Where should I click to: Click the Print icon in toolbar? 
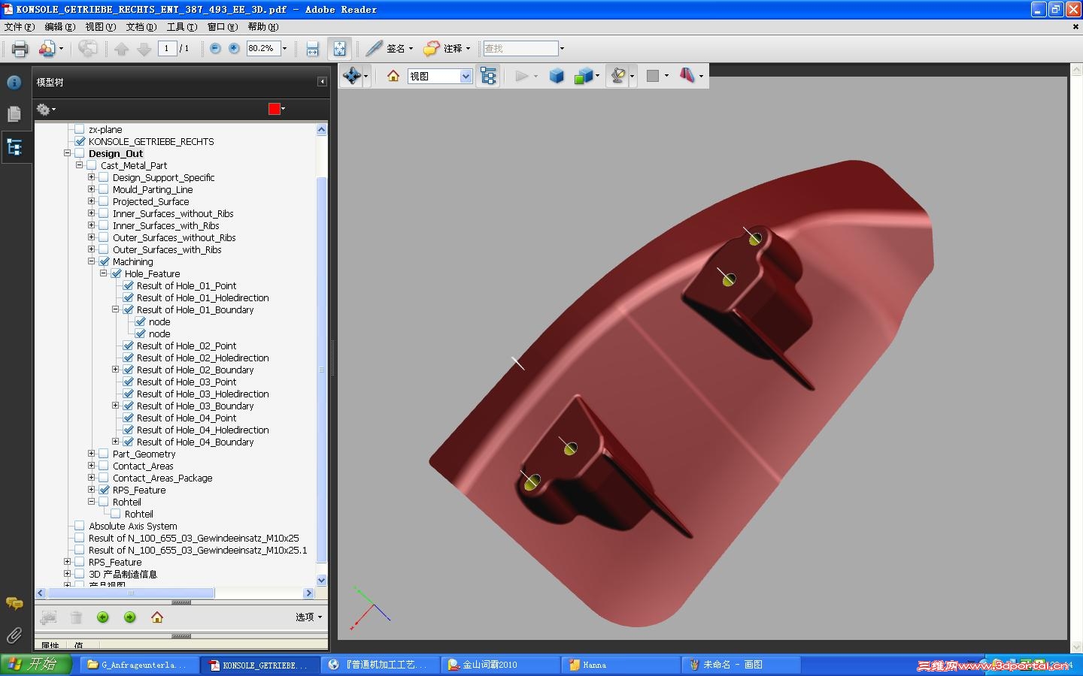point(20,49)
